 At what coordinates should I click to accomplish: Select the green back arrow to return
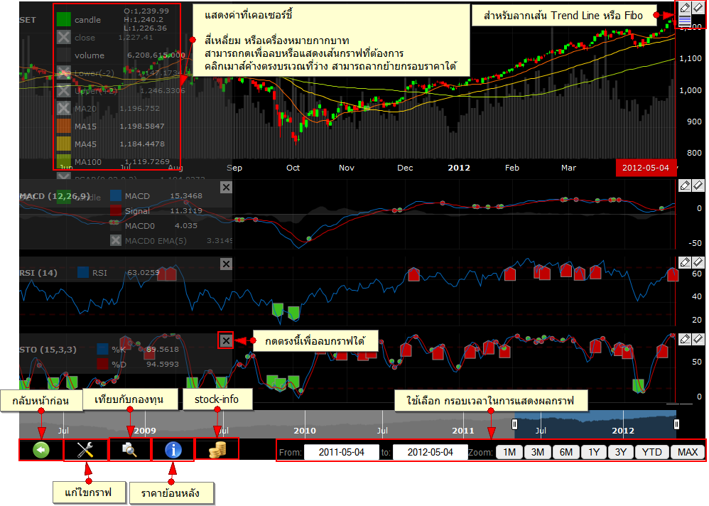tap(40, 451)
